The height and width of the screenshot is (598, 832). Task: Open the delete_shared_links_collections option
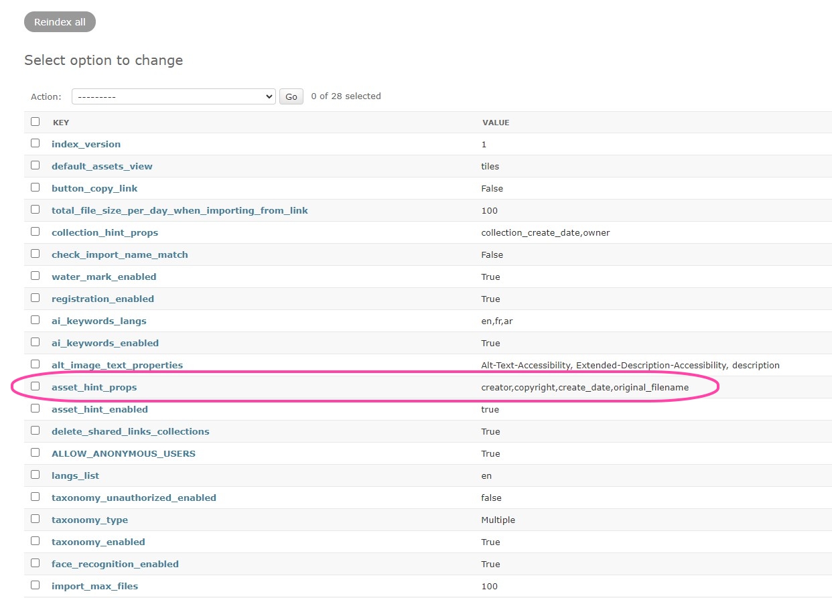click(131, 431)
